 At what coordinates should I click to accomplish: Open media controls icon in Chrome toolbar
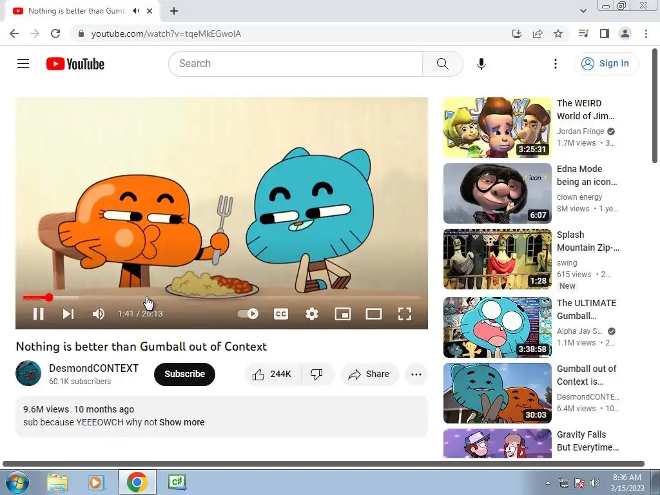(x=583, y=34)
